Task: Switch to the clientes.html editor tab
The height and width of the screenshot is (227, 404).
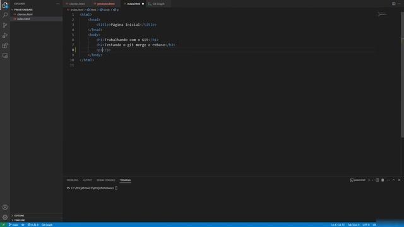Action: coord(77,4)
